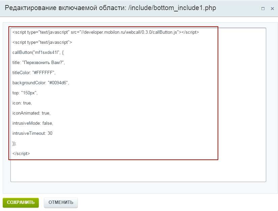This screenshot has width=278, height=211.
Task: Click the line 'title: "Перезвонить Вам?",'
Action: pos(39,63)
